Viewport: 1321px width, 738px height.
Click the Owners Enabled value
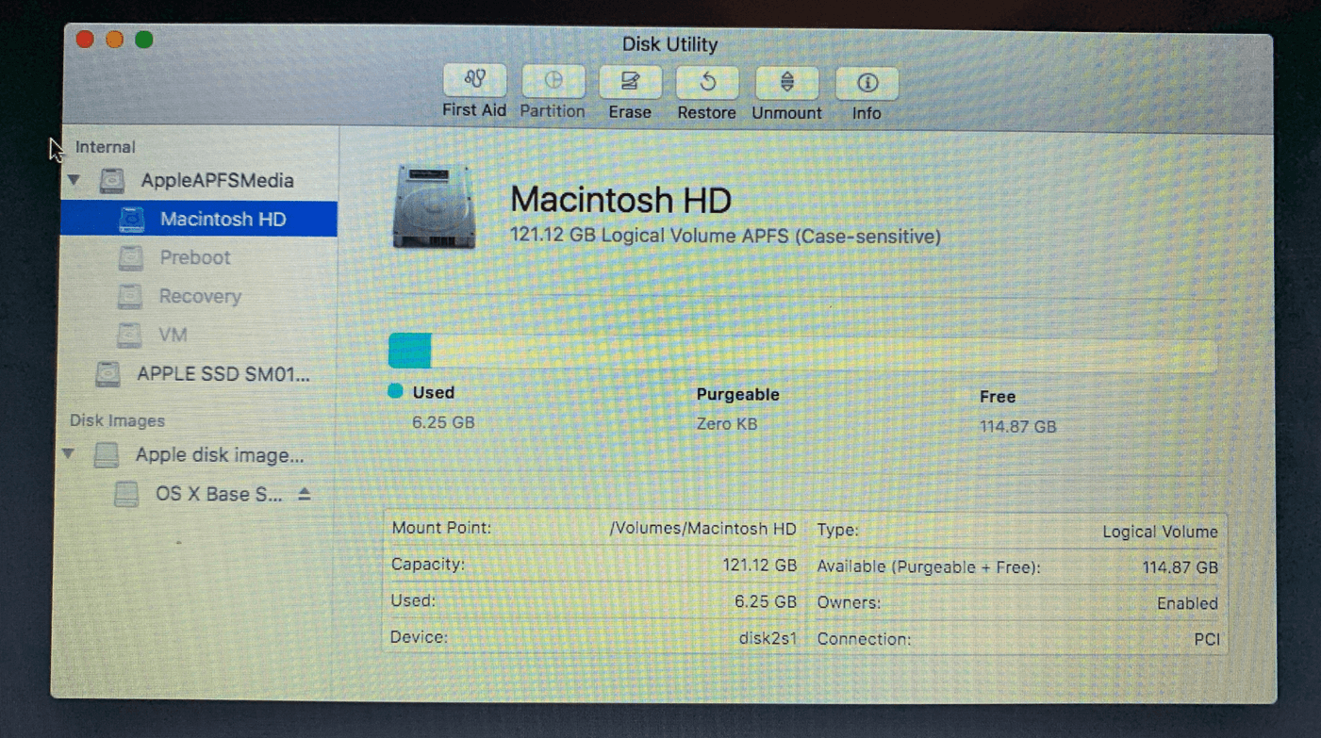(x=1187, y=603)
